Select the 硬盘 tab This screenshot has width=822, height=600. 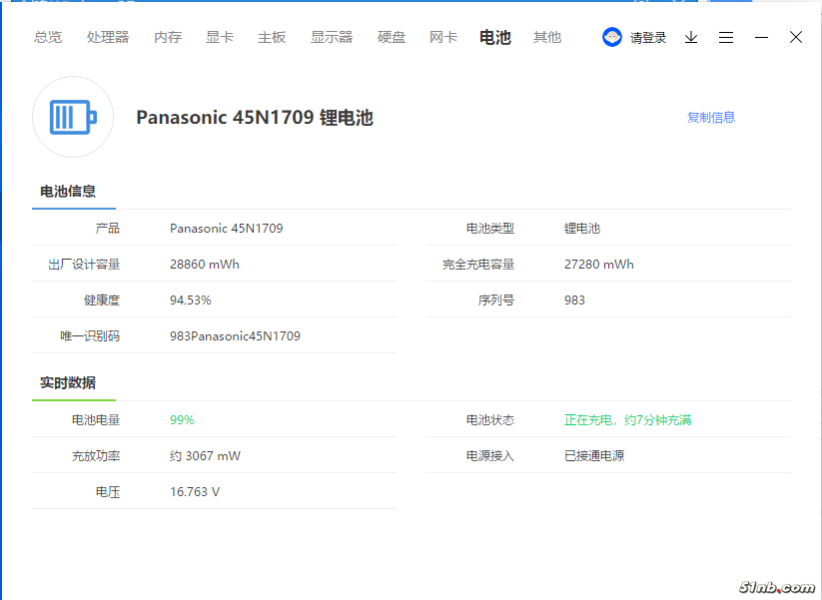click(392, 37)
